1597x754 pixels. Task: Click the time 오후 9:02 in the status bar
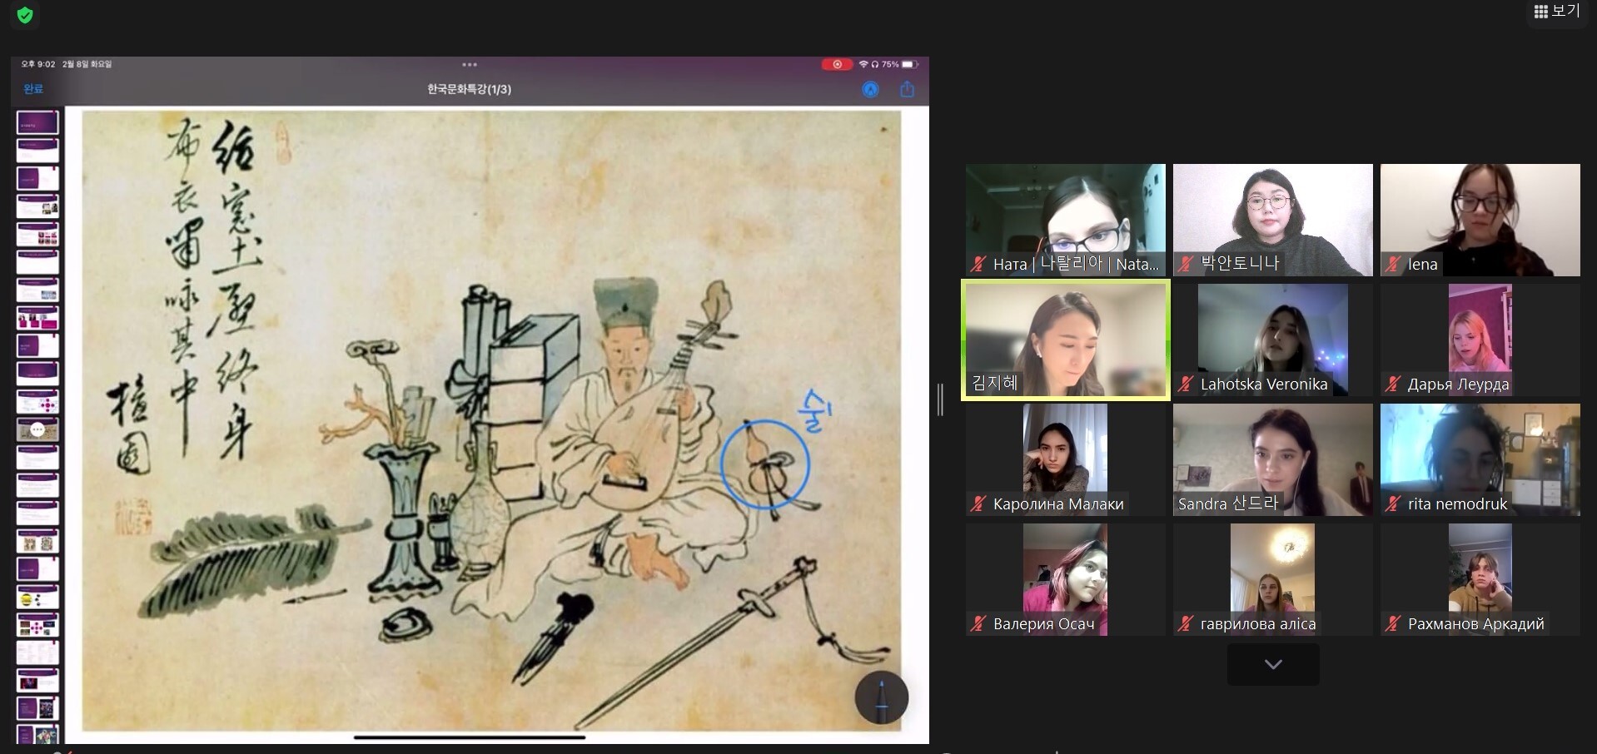pos(38,64)
